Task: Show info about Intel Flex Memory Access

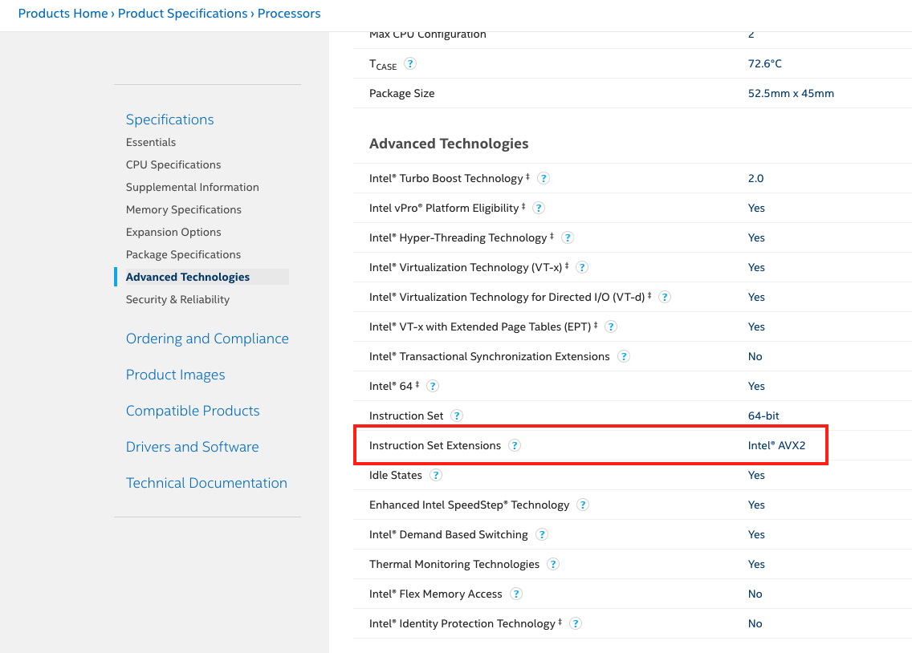Action: [x=516, y=593]
